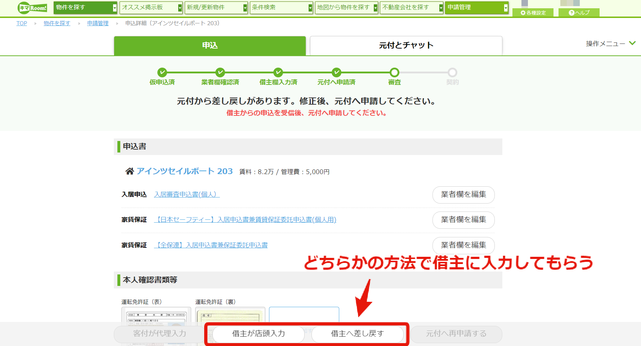Click the キマRoom! logo

32,8
